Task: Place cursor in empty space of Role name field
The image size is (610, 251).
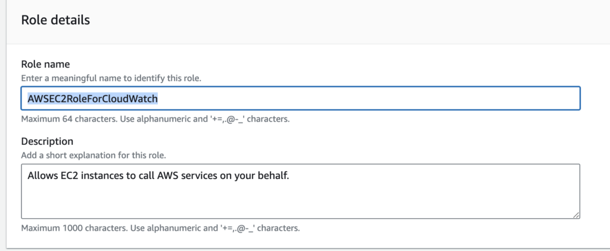Action: (x=369, y=98)
